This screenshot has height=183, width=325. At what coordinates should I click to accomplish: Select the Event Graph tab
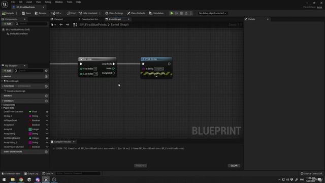click(115, 19)
